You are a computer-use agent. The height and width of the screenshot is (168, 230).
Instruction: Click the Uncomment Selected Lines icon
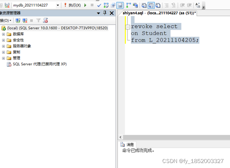tap(174, 5)
